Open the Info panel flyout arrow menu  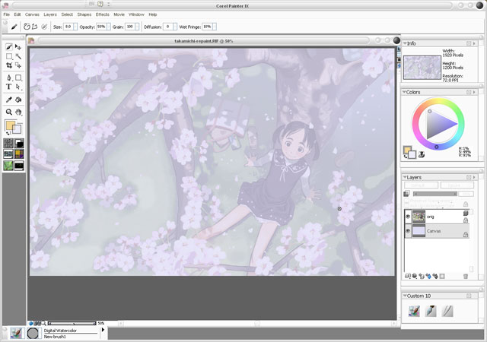[474, 43]
